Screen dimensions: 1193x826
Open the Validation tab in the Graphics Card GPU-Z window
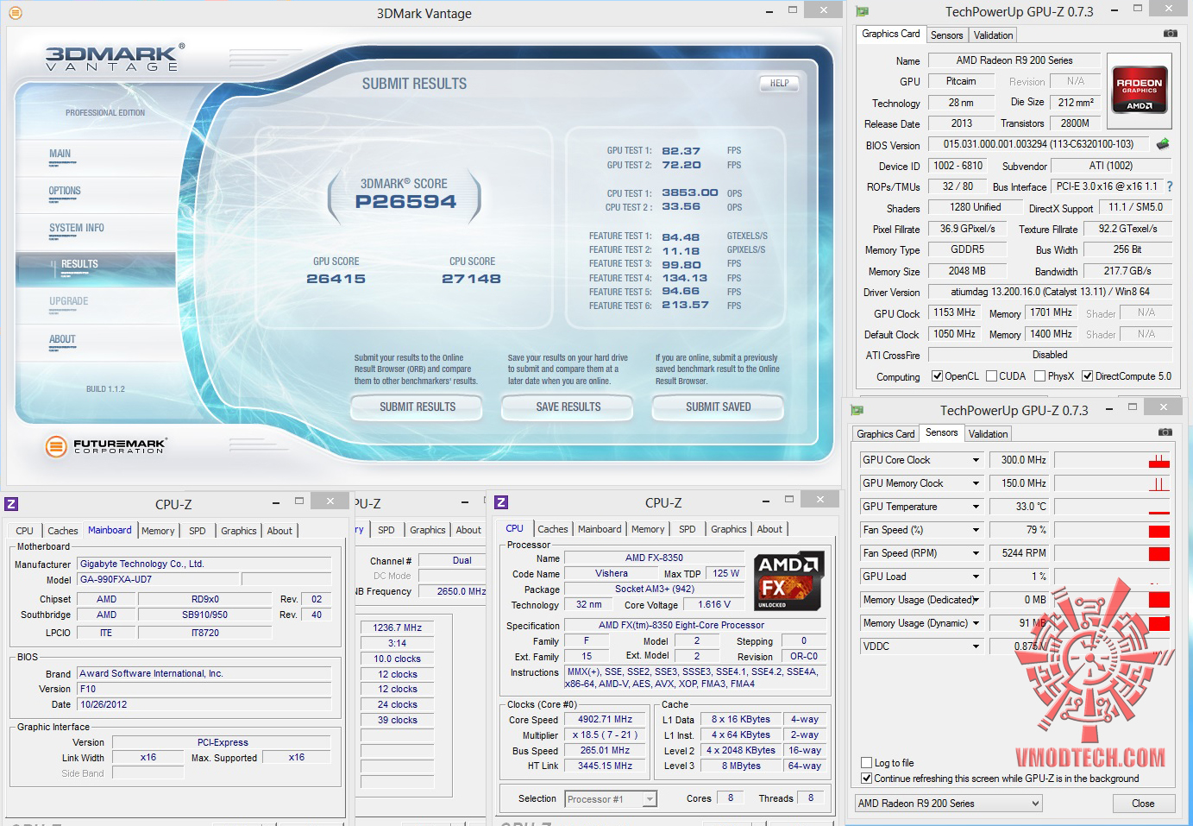[994, 35]
